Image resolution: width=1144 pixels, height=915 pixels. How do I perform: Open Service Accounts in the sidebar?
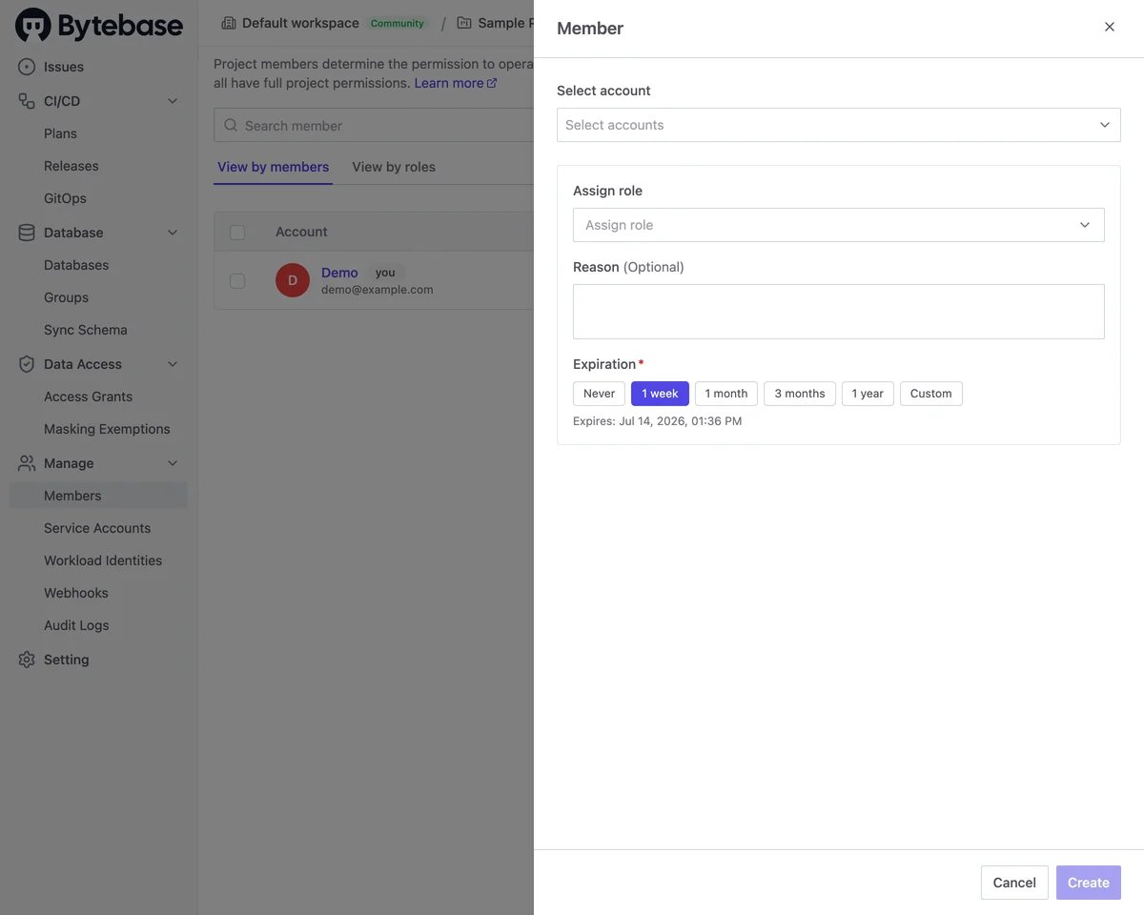point(98,528)
